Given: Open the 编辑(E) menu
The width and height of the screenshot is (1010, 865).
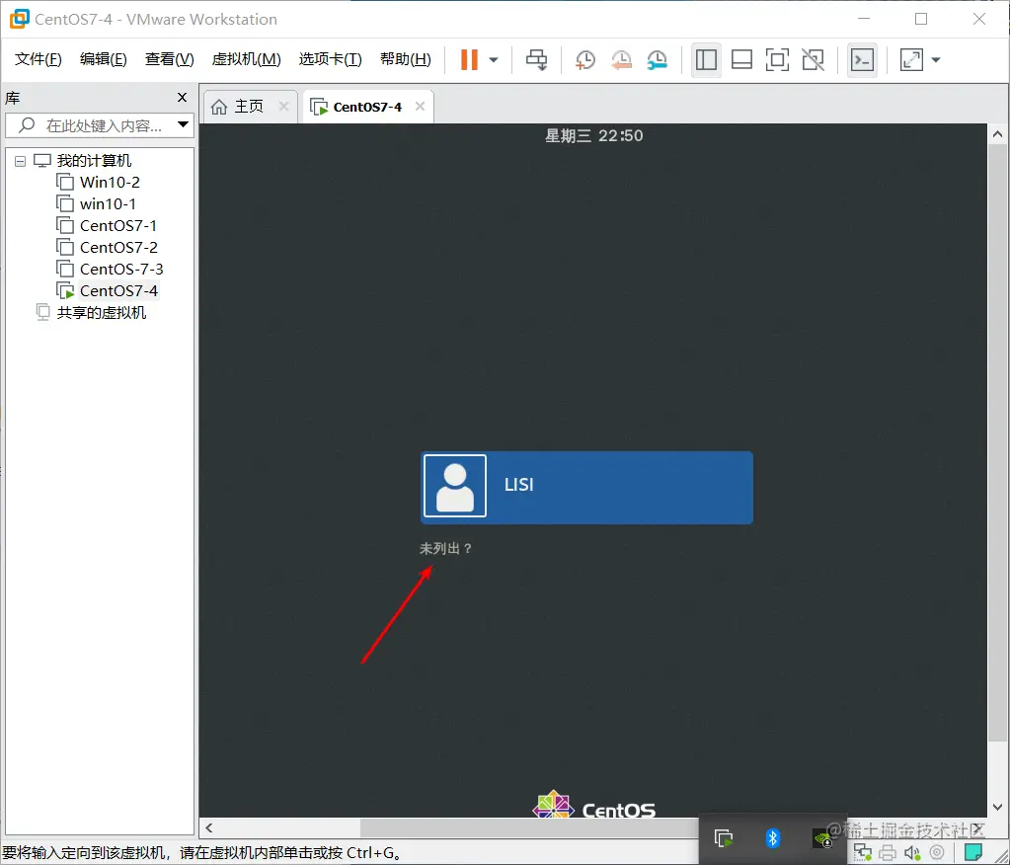Looking at the screenshot, I should 103,59.
